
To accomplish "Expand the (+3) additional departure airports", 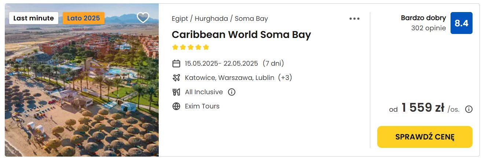I will [285, 78].
